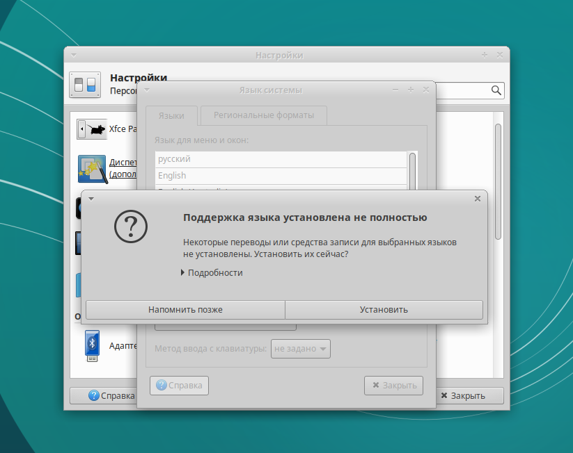The width and height of the screenshot is (573, 453).
Task: Maximize the Язык системы window
Action: click(411, 90)
